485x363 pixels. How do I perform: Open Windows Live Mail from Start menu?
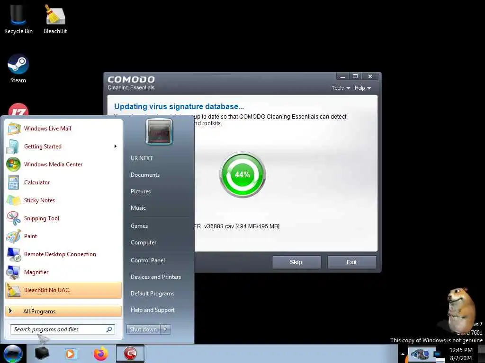[63, 129]
